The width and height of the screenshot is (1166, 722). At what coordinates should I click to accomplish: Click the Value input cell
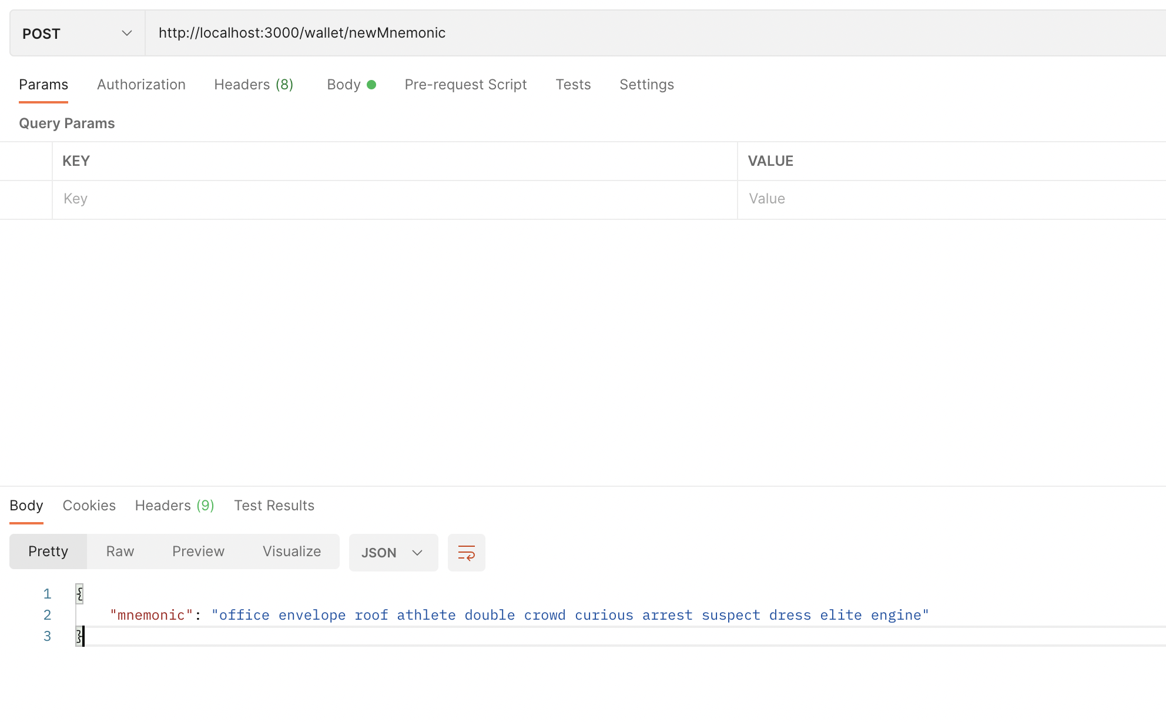coord(952,199)
